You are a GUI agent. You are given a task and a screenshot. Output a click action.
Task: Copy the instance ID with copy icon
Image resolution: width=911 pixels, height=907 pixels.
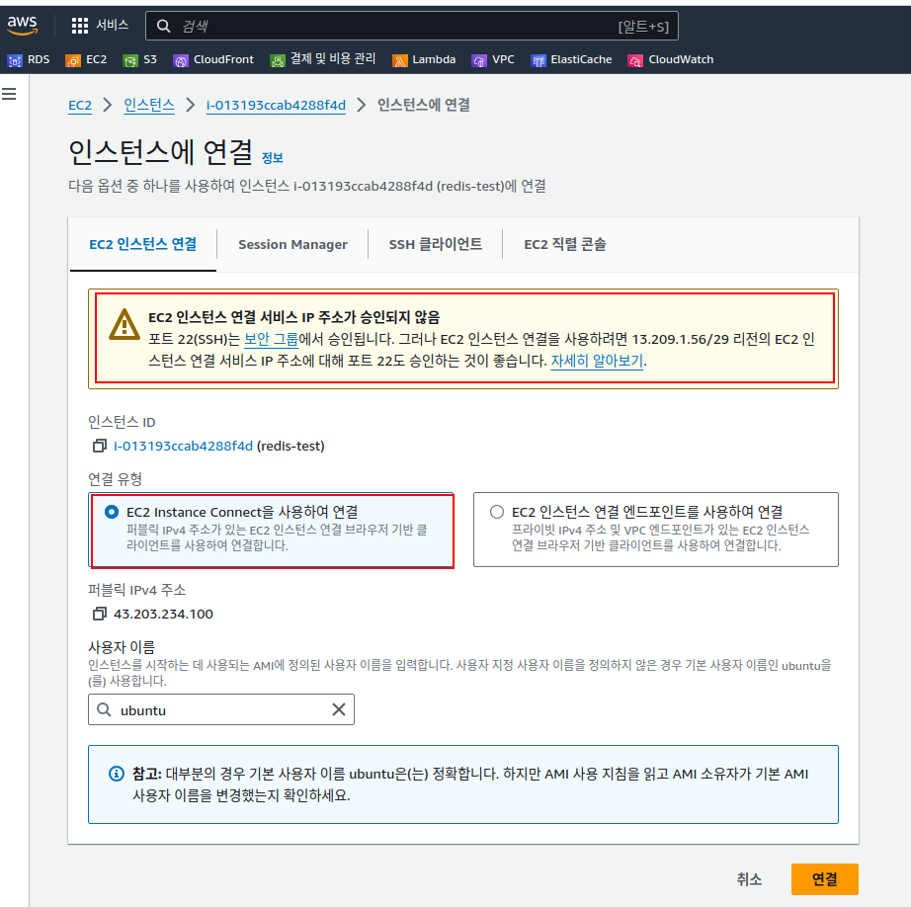100,446
